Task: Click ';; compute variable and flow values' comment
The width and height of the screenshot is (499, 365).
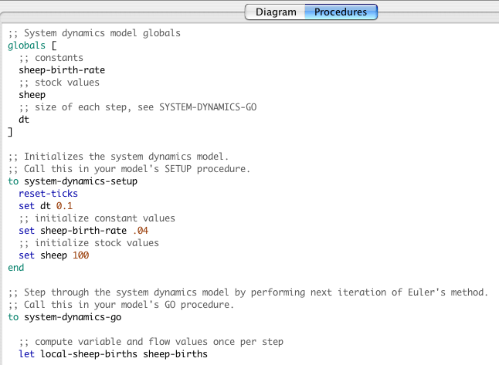Action: (151, 342)
